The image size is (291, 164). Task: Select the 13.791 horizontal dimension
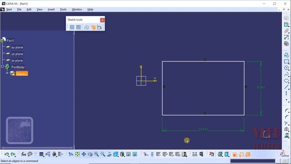[x=203, y=129]
